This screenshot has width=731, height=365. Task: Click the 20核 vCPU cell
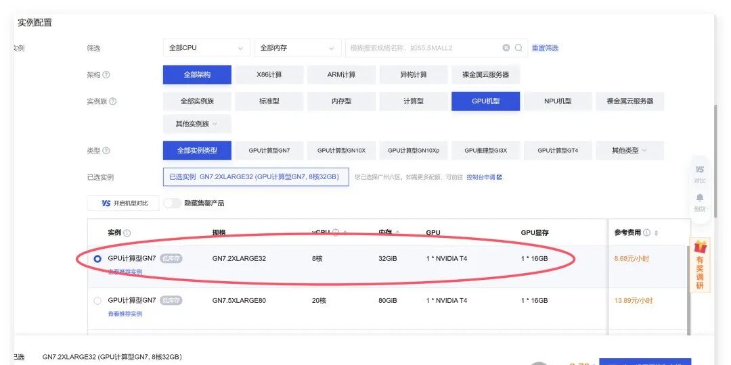point(319,300)
